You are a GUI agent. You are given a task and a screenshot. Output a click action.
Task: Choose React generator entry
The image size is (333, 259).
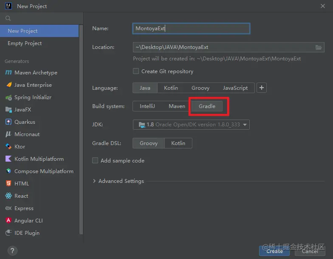[x=39, y=196]
